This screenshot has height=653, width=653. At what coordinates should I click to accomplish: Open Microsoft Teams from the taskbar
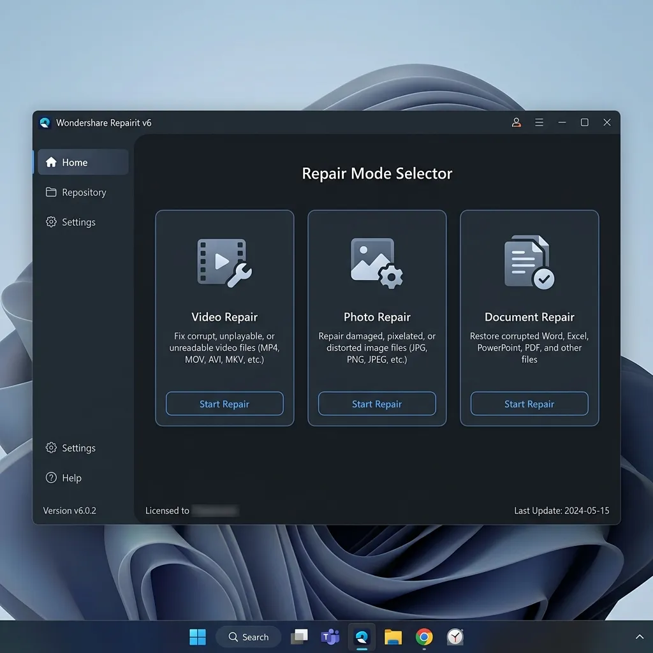pos(330,637)
